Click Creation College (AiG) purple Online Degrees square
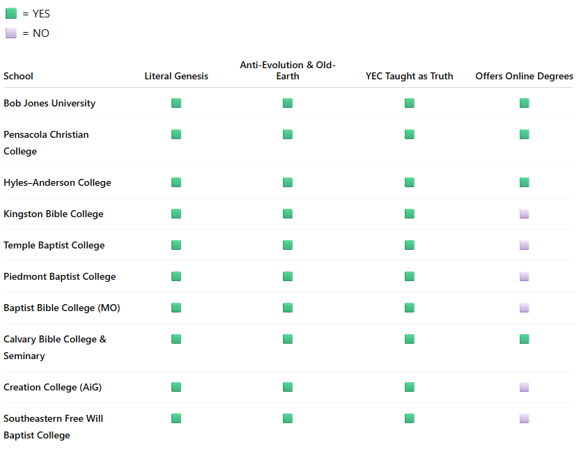 click(524, 387)
